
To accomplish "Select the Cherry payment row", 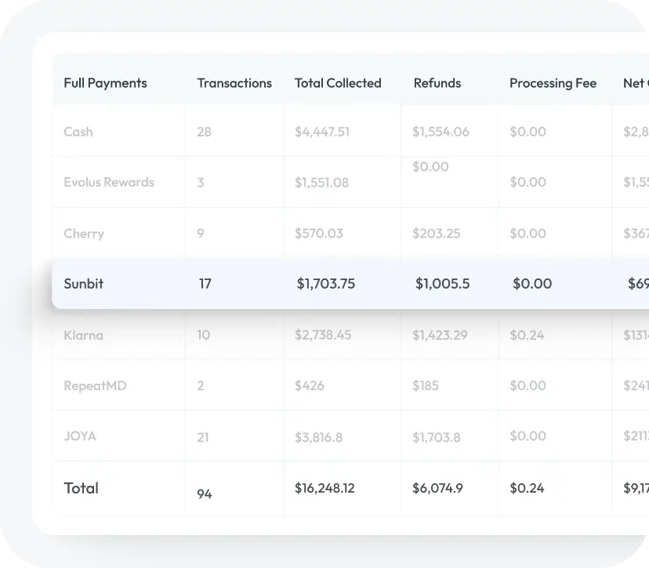I will (84, 234).
